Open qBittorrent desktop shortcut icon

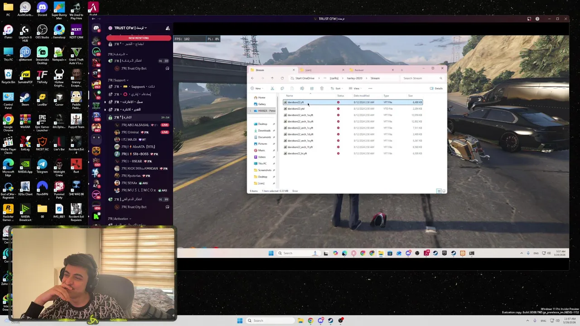tap(25, 54)
